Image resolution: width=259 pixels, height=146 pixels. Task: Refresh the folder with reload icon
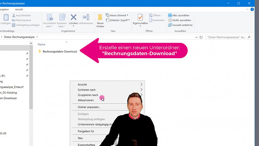(x=201, y=37)
